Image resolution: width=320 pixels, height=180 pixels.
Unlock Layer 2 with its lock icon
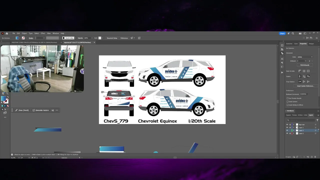tap(290, 133)
